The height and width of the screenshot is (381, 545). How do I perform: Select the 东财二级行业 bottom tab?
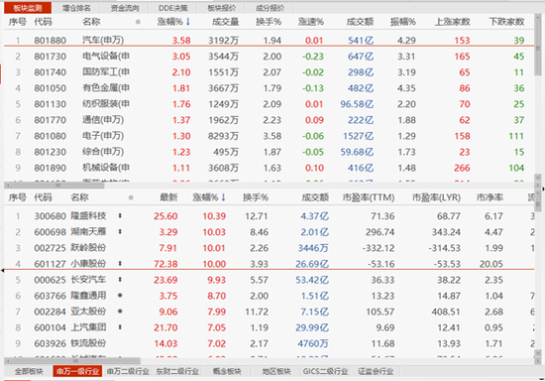pos(177,371)
